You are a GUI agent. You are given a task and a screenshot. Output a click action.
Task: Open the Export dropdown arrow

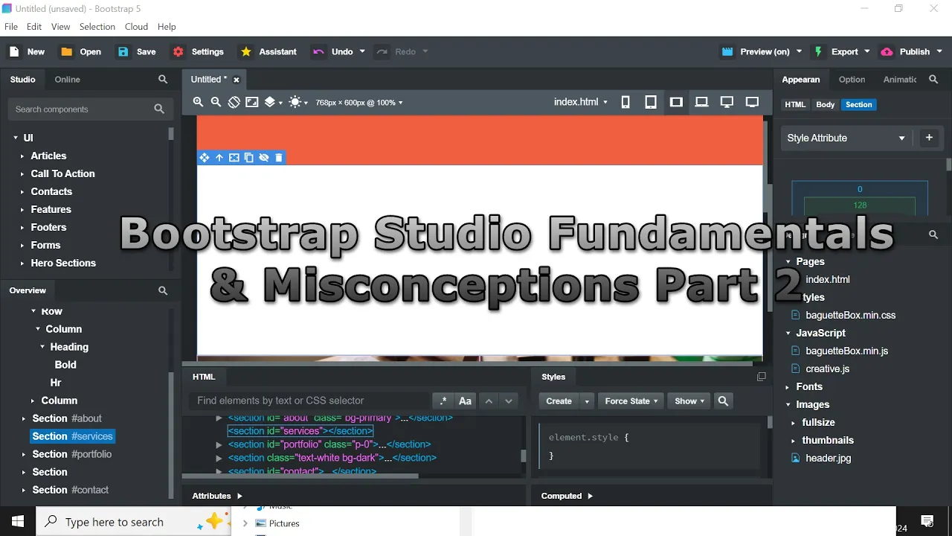867,51
